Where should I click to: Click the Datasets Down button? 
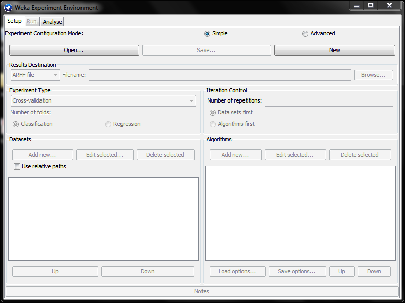tap(148, 272)
